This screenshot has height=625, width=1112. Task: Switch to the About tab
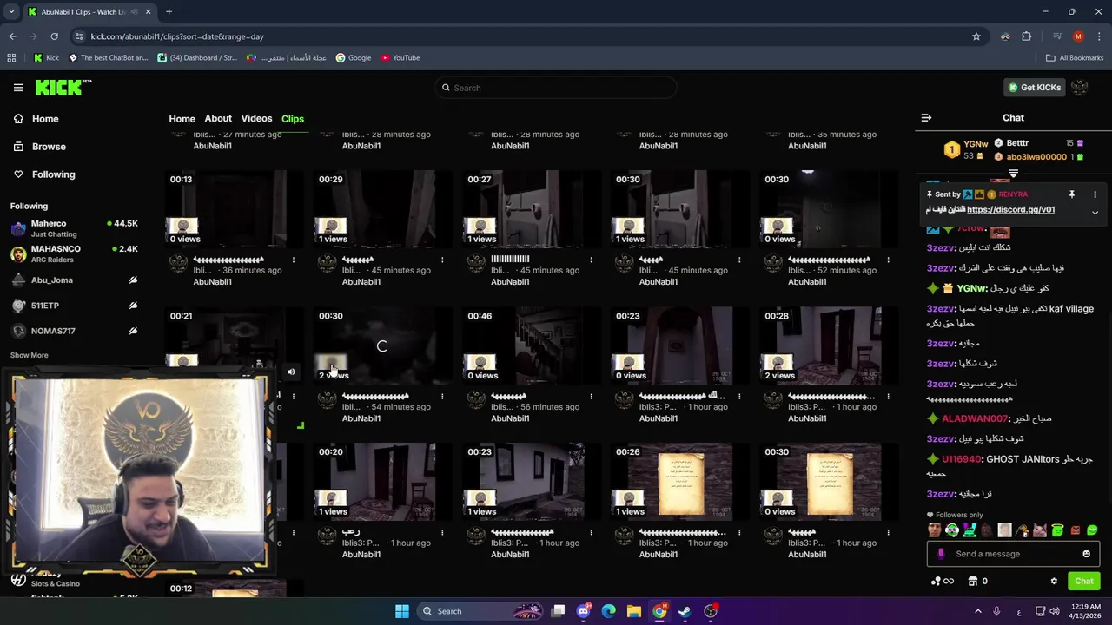(x=218, y=119)
